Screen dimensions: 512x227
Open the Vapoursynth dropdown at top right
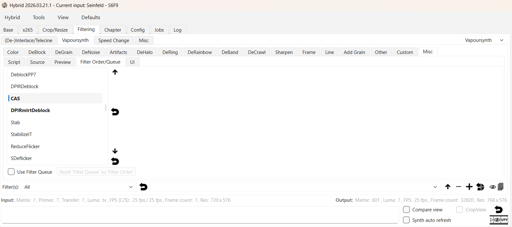(484, 40)
